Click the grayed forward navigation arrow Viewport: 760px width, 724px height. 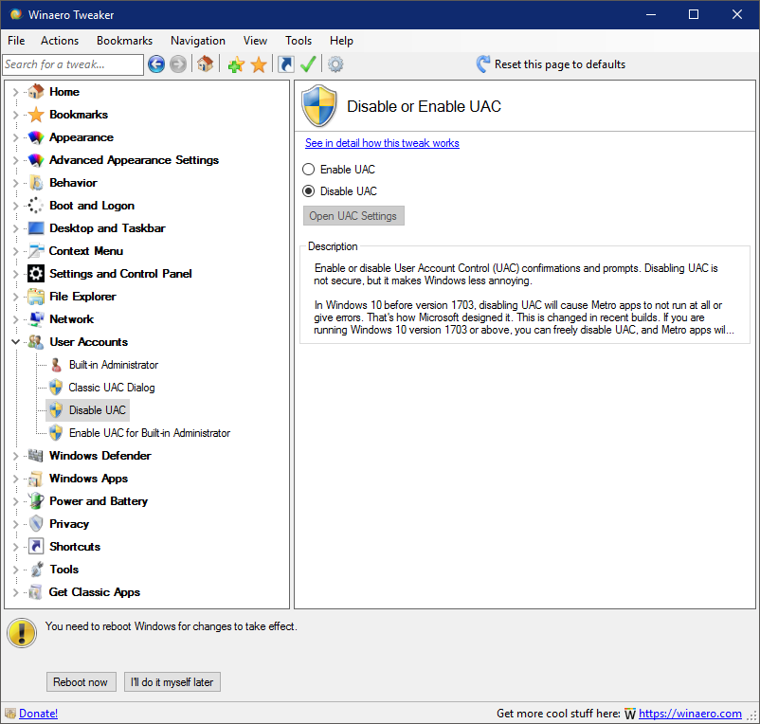[x=178, y=64]
